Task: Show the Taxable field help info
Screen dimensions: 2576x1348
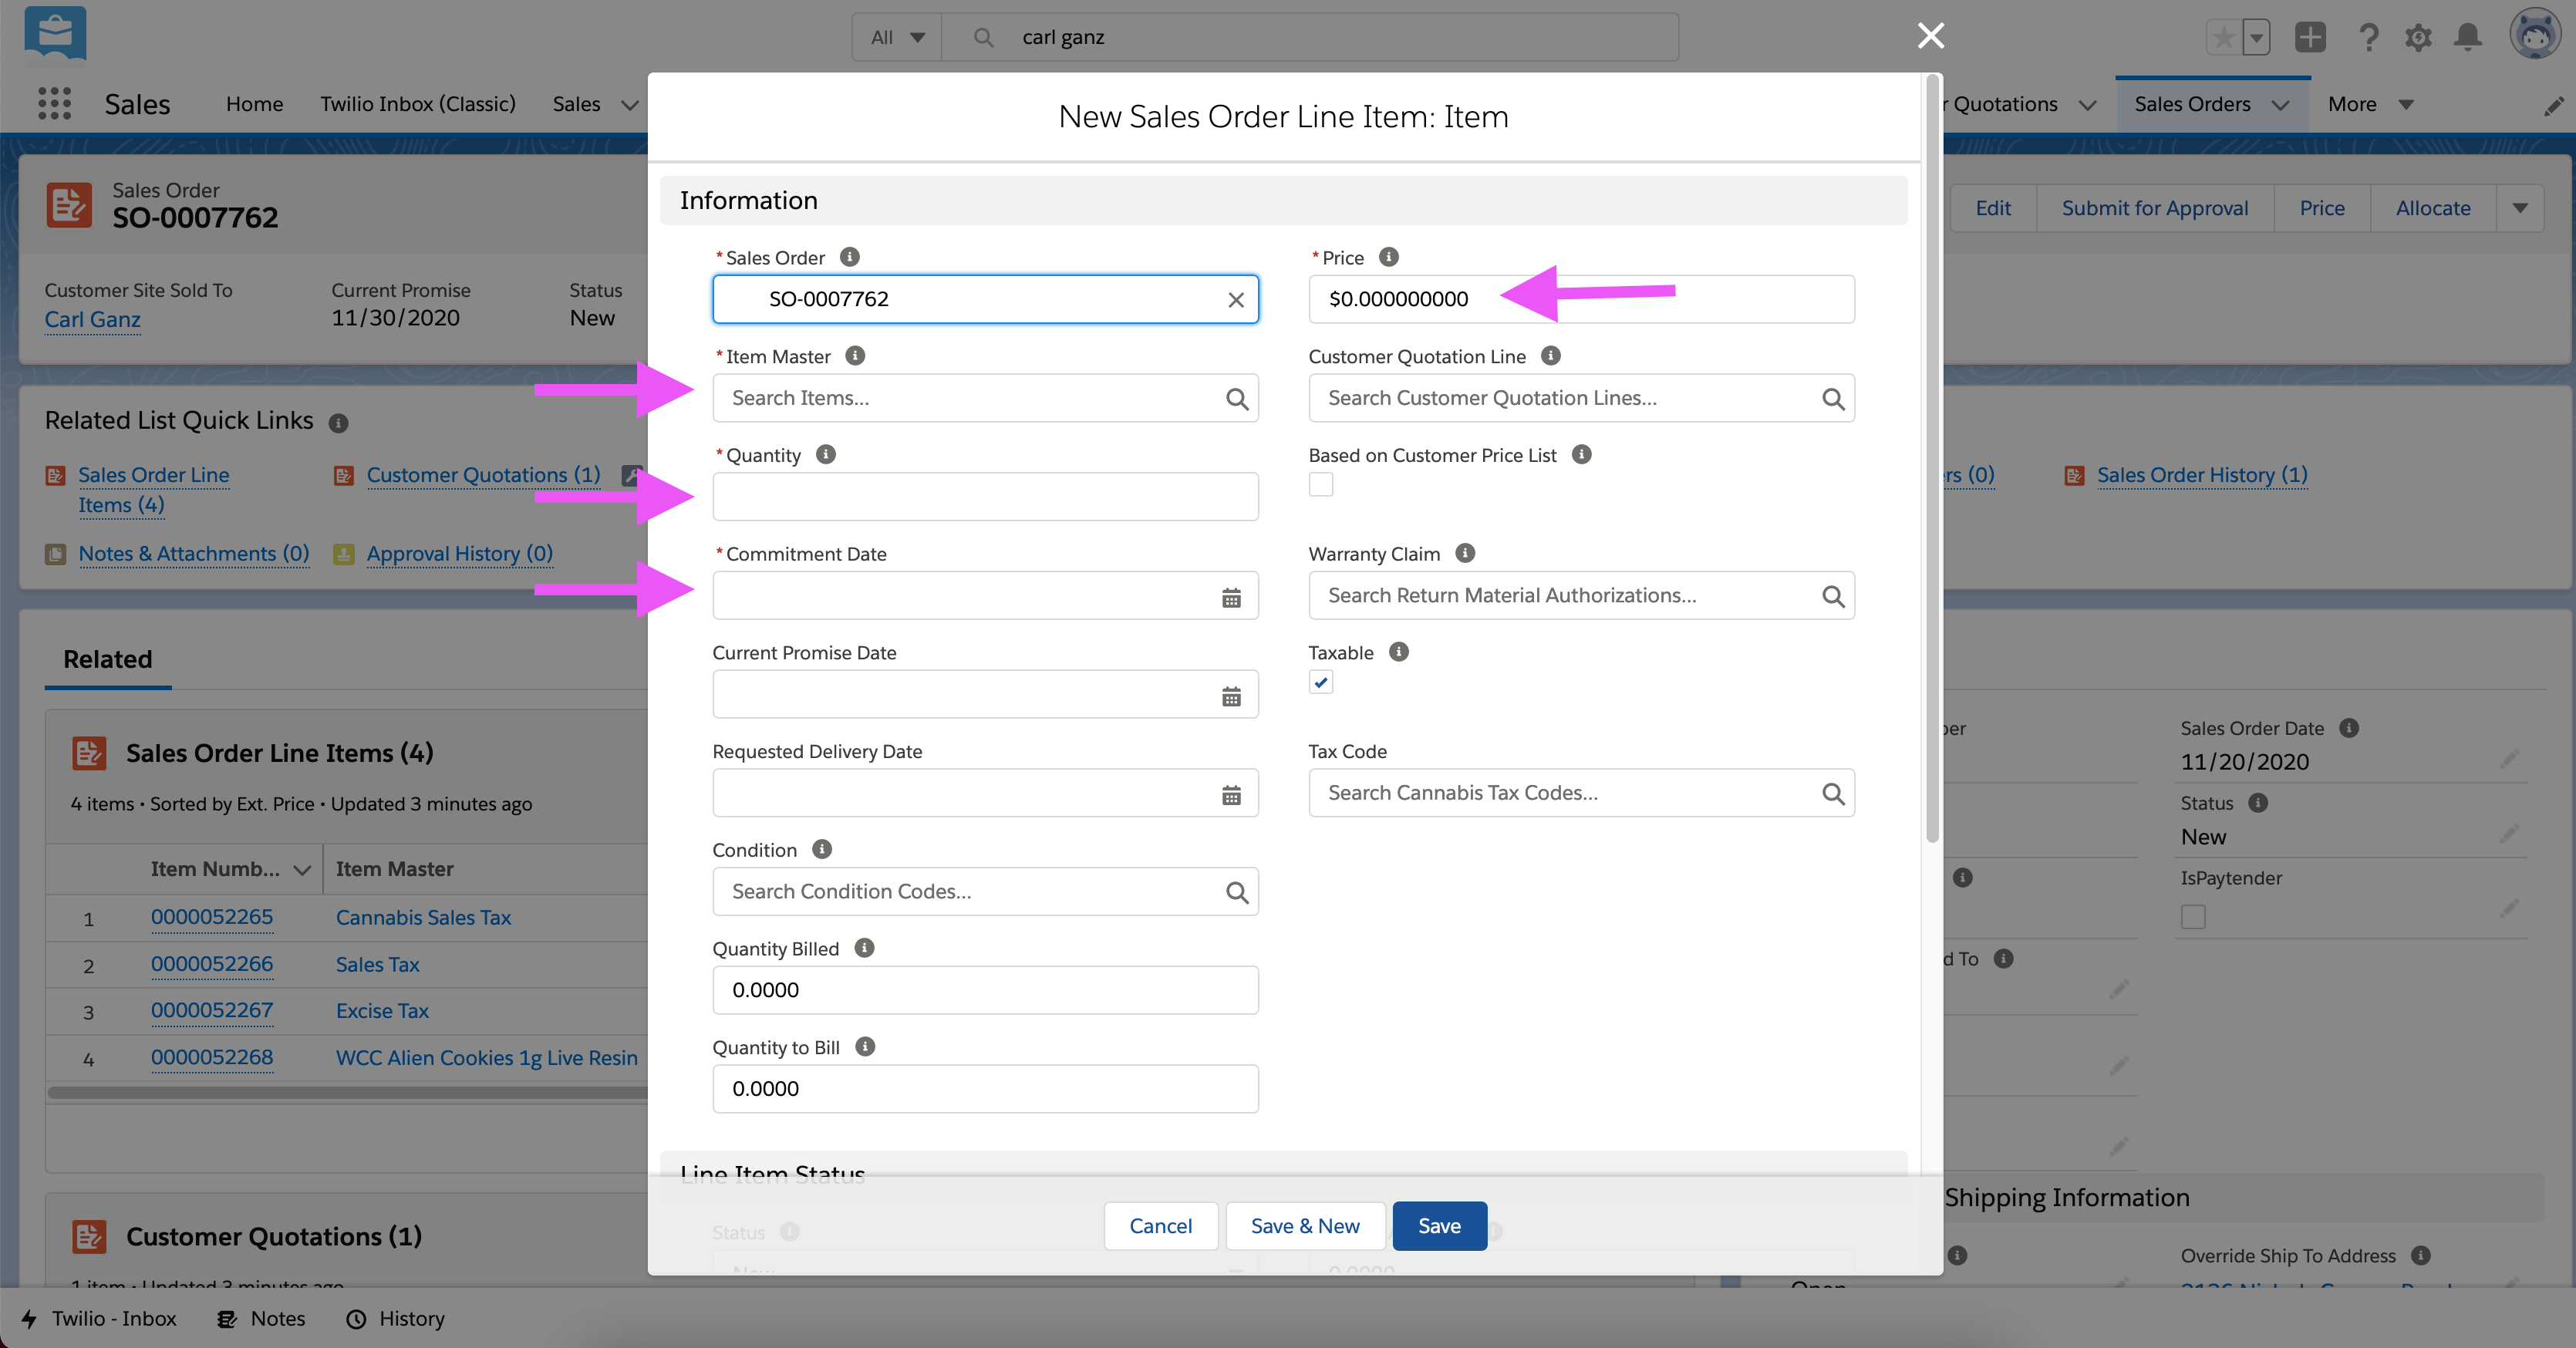Action: click(1399, 652)
